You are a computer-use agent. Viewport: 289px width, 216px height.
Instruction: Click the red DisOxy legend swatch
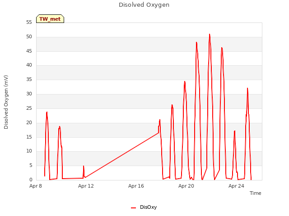134,208
